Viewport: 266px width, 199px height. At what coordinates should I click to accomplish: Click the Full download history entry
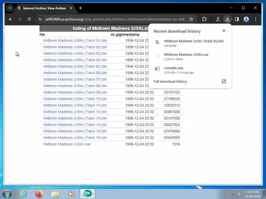[190, 81]
